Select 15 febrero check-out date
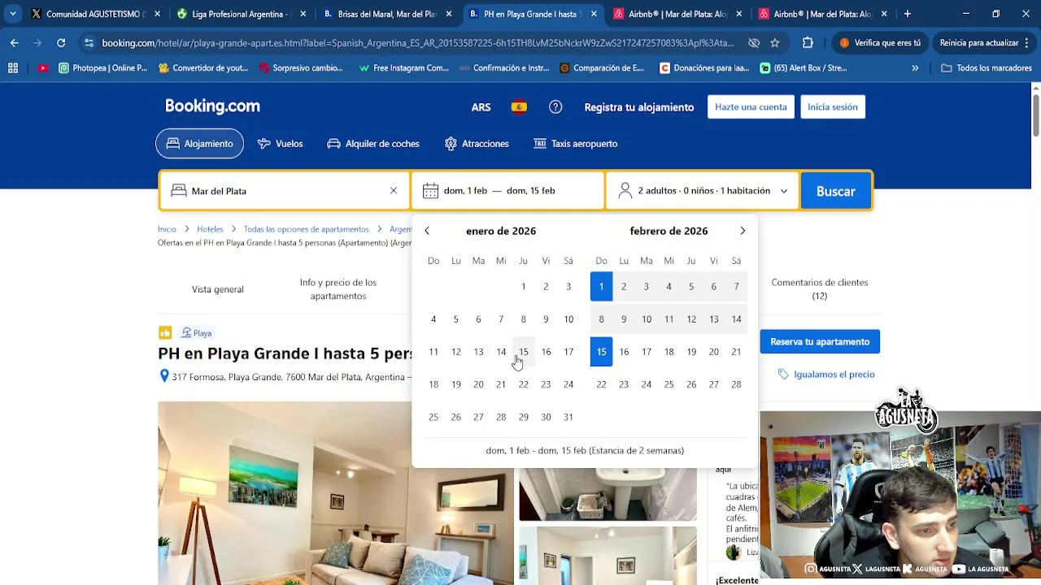1041x585 pixels. click(601, 352)
